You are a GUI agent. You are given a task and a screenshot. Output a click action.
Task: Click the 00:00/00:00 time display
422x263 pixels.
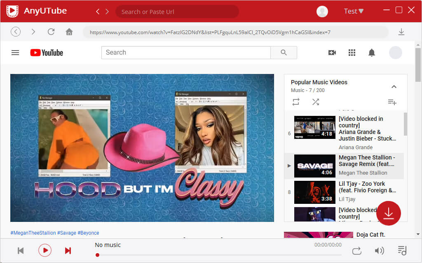328,245
